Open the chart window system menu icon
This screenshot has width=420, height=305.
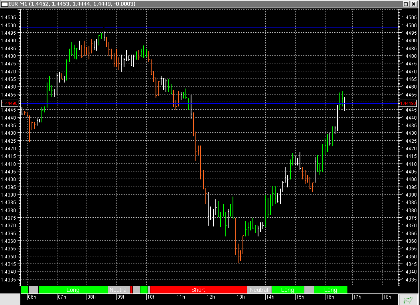click(5, 4)
